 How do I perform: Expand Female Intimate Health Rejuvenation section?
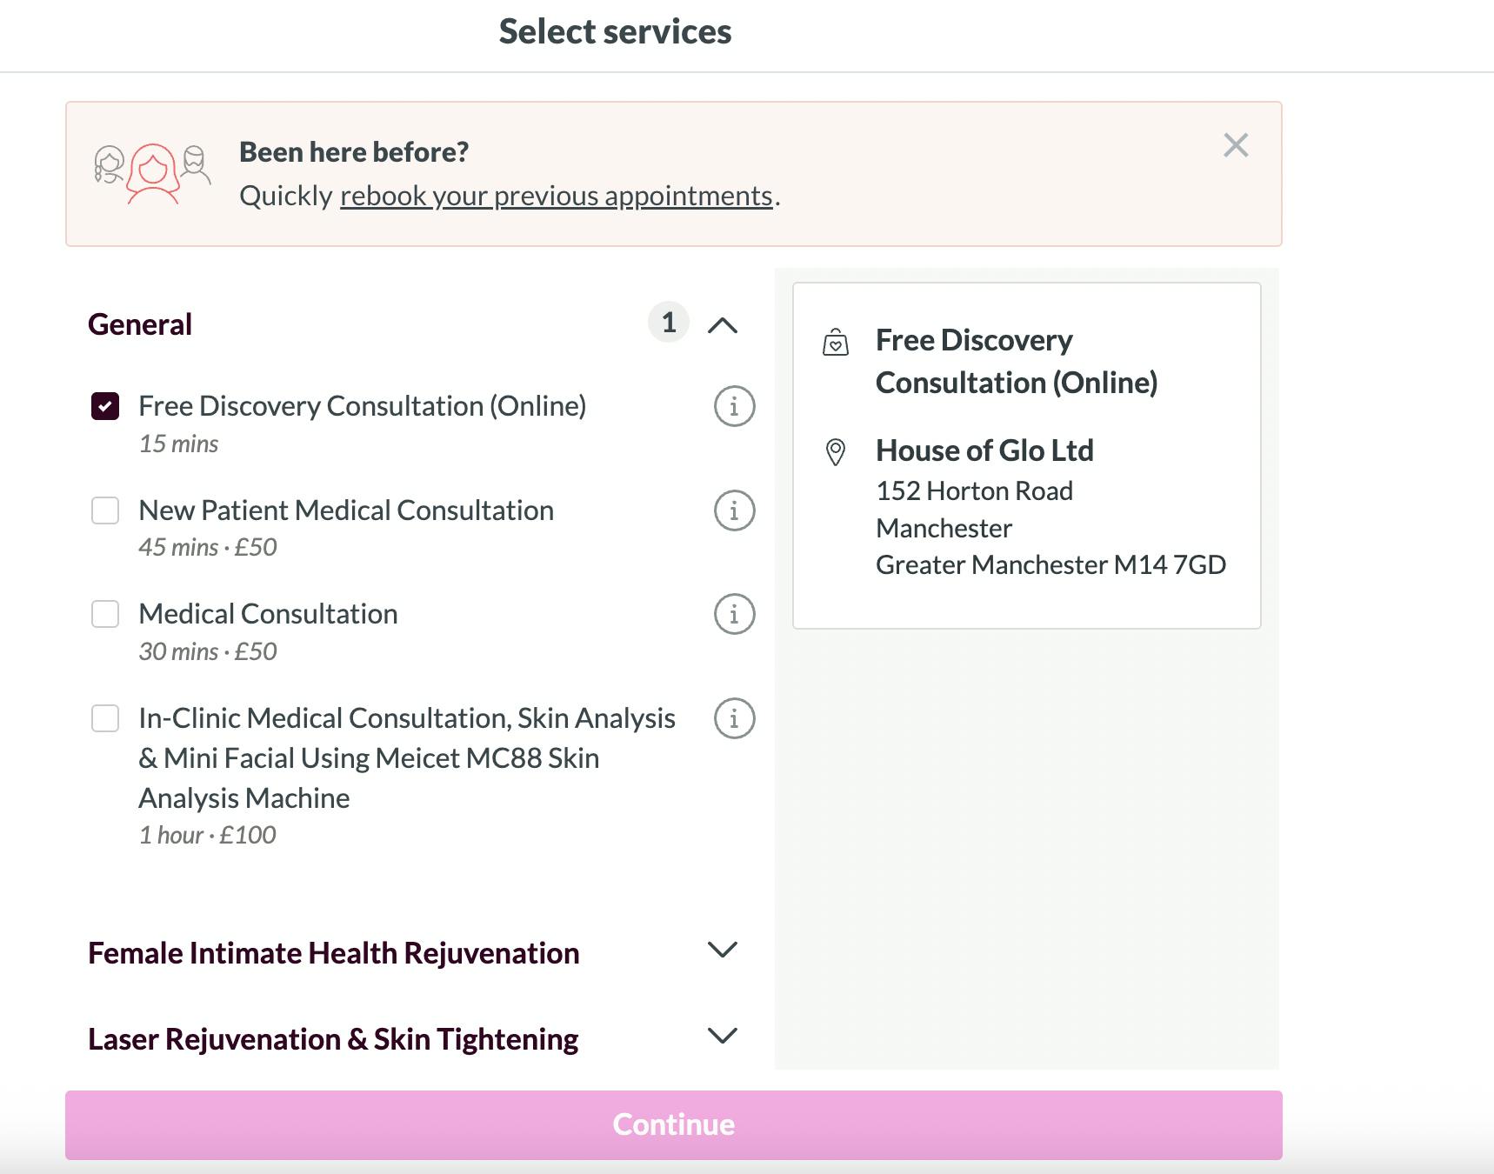coord(723,949)
